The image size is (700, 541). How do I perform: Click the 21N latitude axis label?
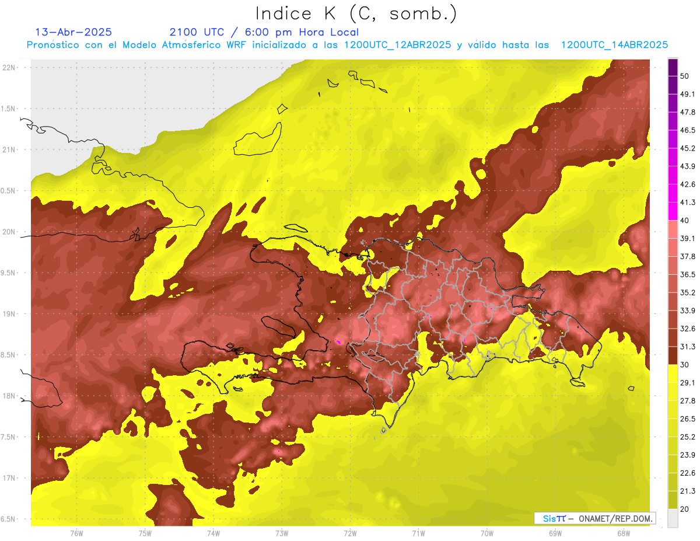[9, 149]
